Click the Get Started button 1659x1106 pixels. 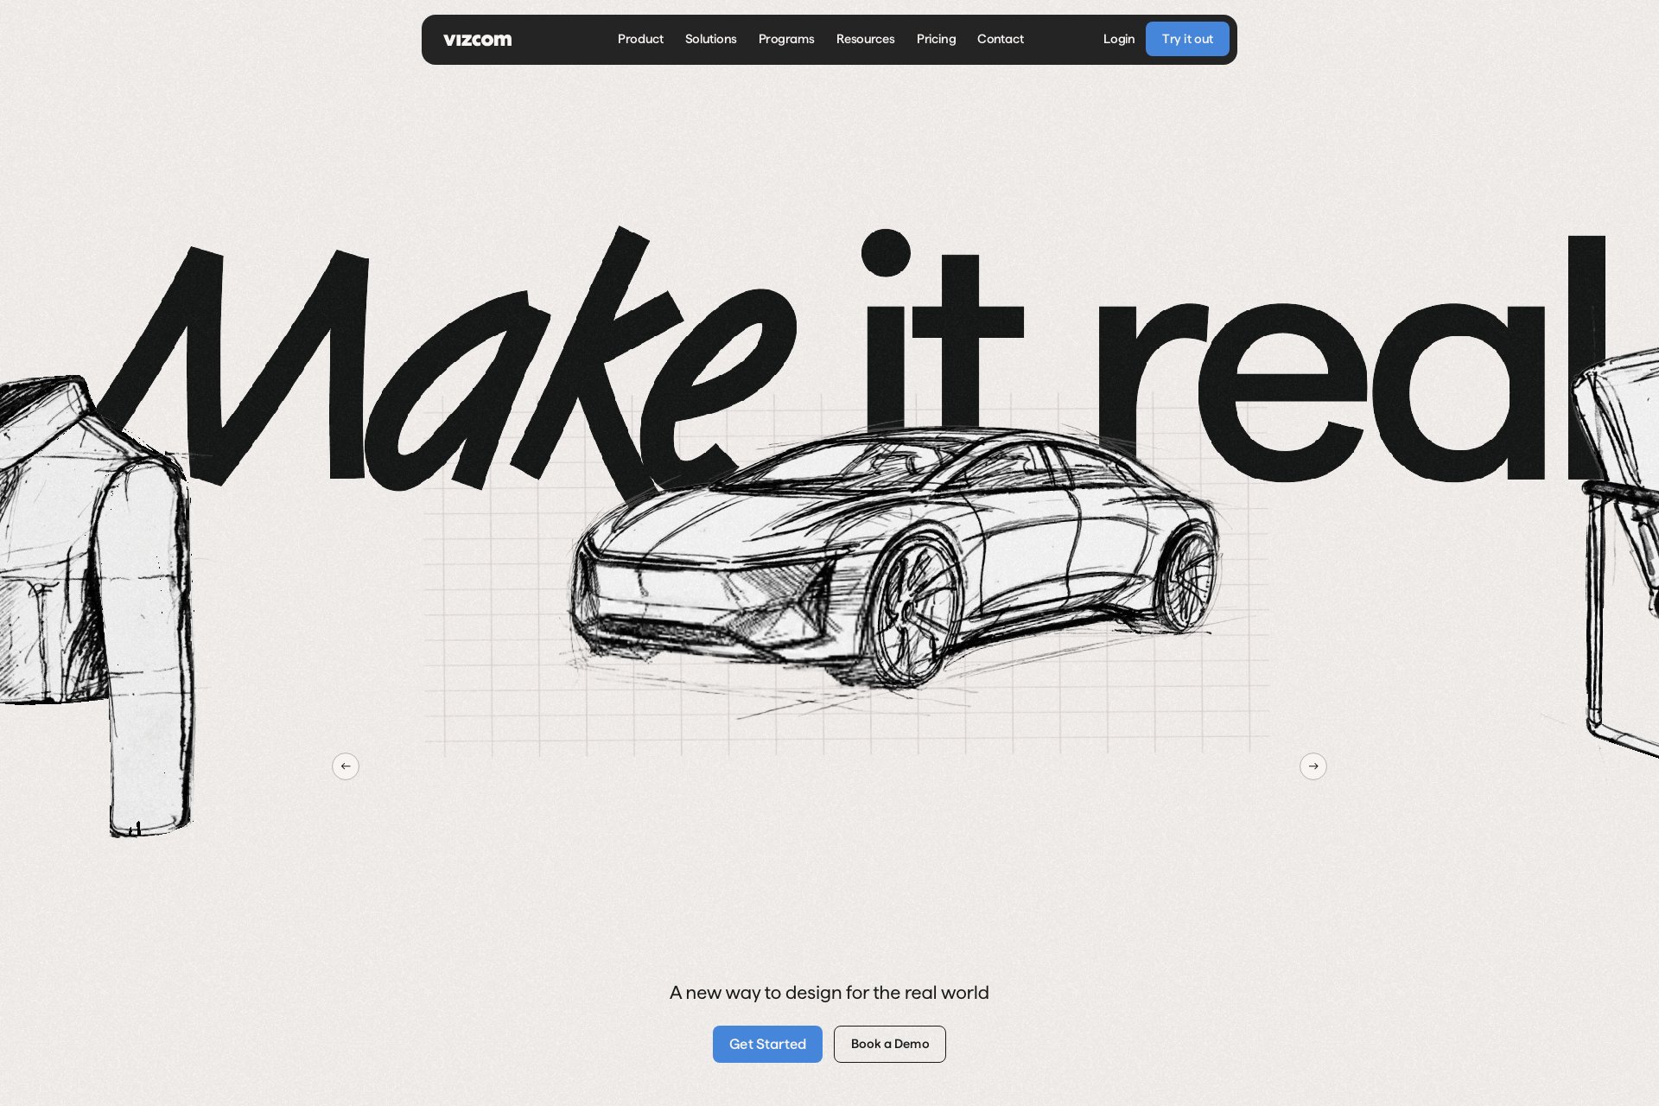pos(767,1044)
